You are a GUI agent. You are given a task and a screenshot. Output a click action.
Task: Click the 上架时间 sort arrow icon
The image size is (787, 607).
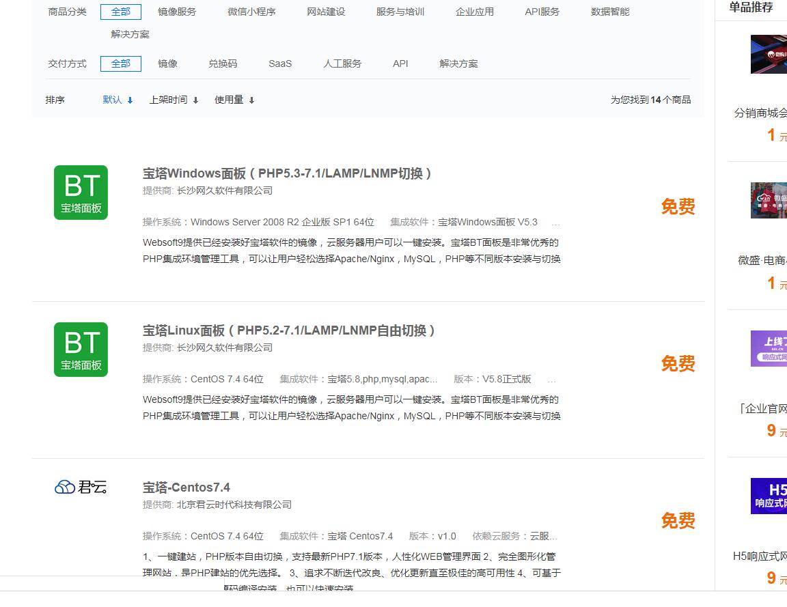pyautogui.click(x=196, y=100)
